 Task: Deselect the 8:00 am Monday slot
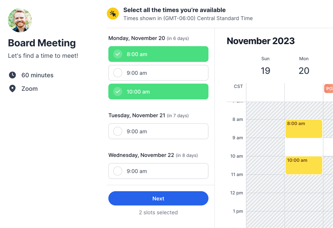pyautogui.click(x=158, y=54)
